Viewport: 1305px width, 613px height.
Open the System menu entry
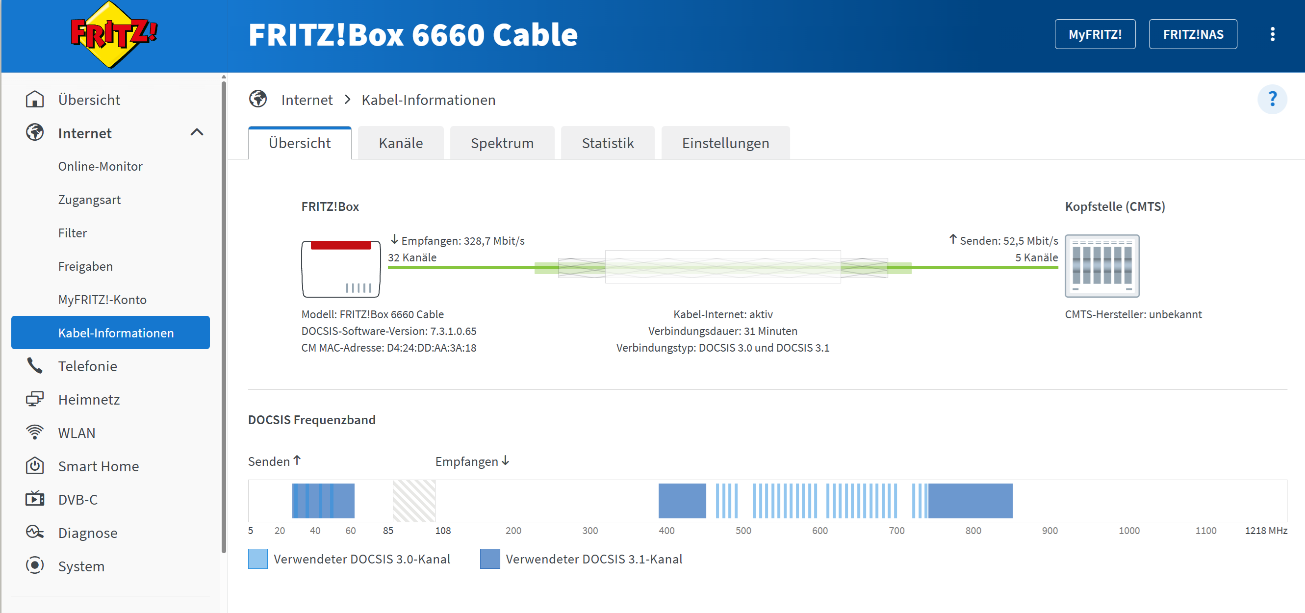coord(81,566)
